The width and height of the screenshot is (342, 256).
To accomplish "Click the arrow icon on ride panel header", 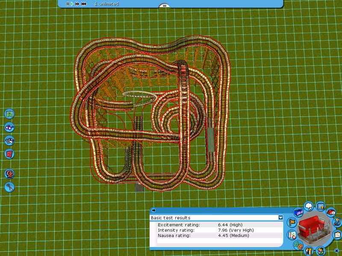I will pos(154,210).
